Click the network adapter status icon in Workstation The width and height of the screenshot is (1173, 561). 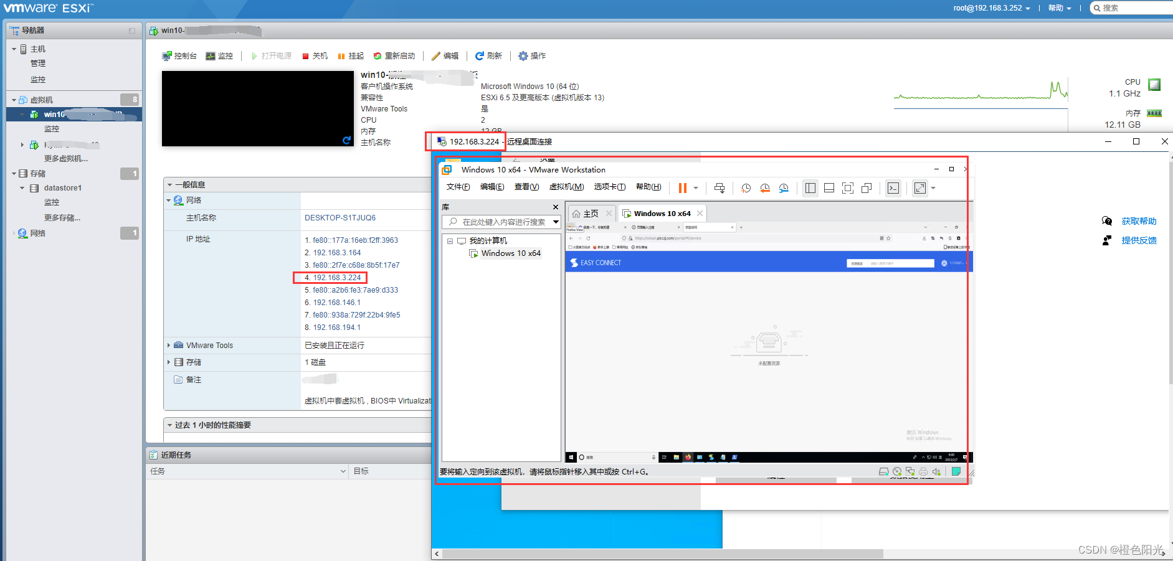[x=910, y=472]
